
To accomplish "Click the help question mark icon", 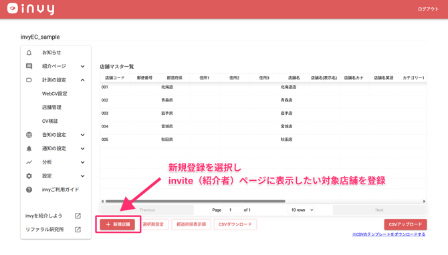I will tap(29, 190).
